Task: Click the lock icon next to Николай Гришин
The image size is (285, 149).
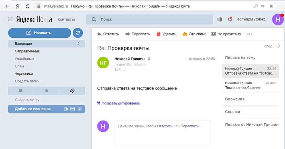Action: [149, 59]
